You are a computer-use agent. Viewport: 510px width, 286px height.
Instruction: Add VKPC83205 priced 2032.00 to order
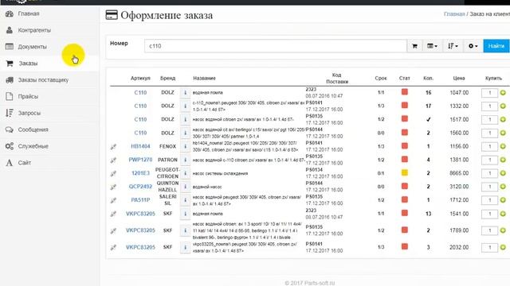(x=503, y=247)
